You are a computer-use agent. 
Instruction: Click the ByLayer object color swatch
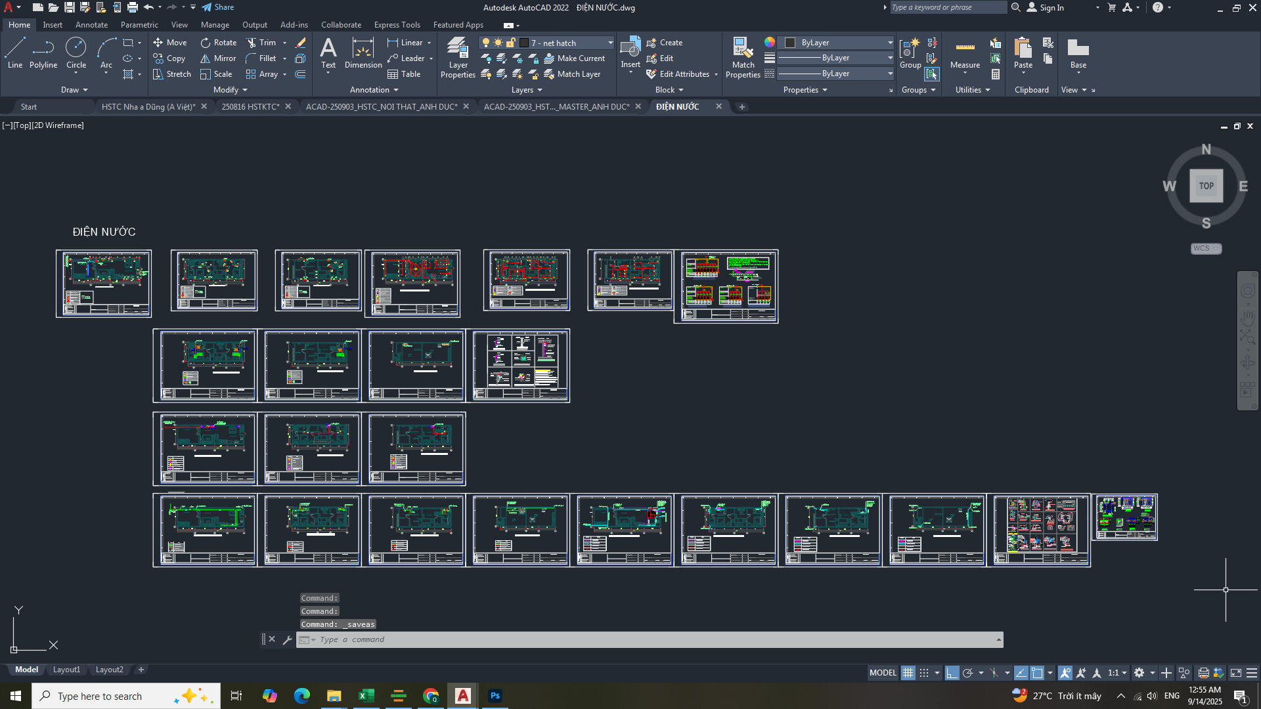(791, 43)
